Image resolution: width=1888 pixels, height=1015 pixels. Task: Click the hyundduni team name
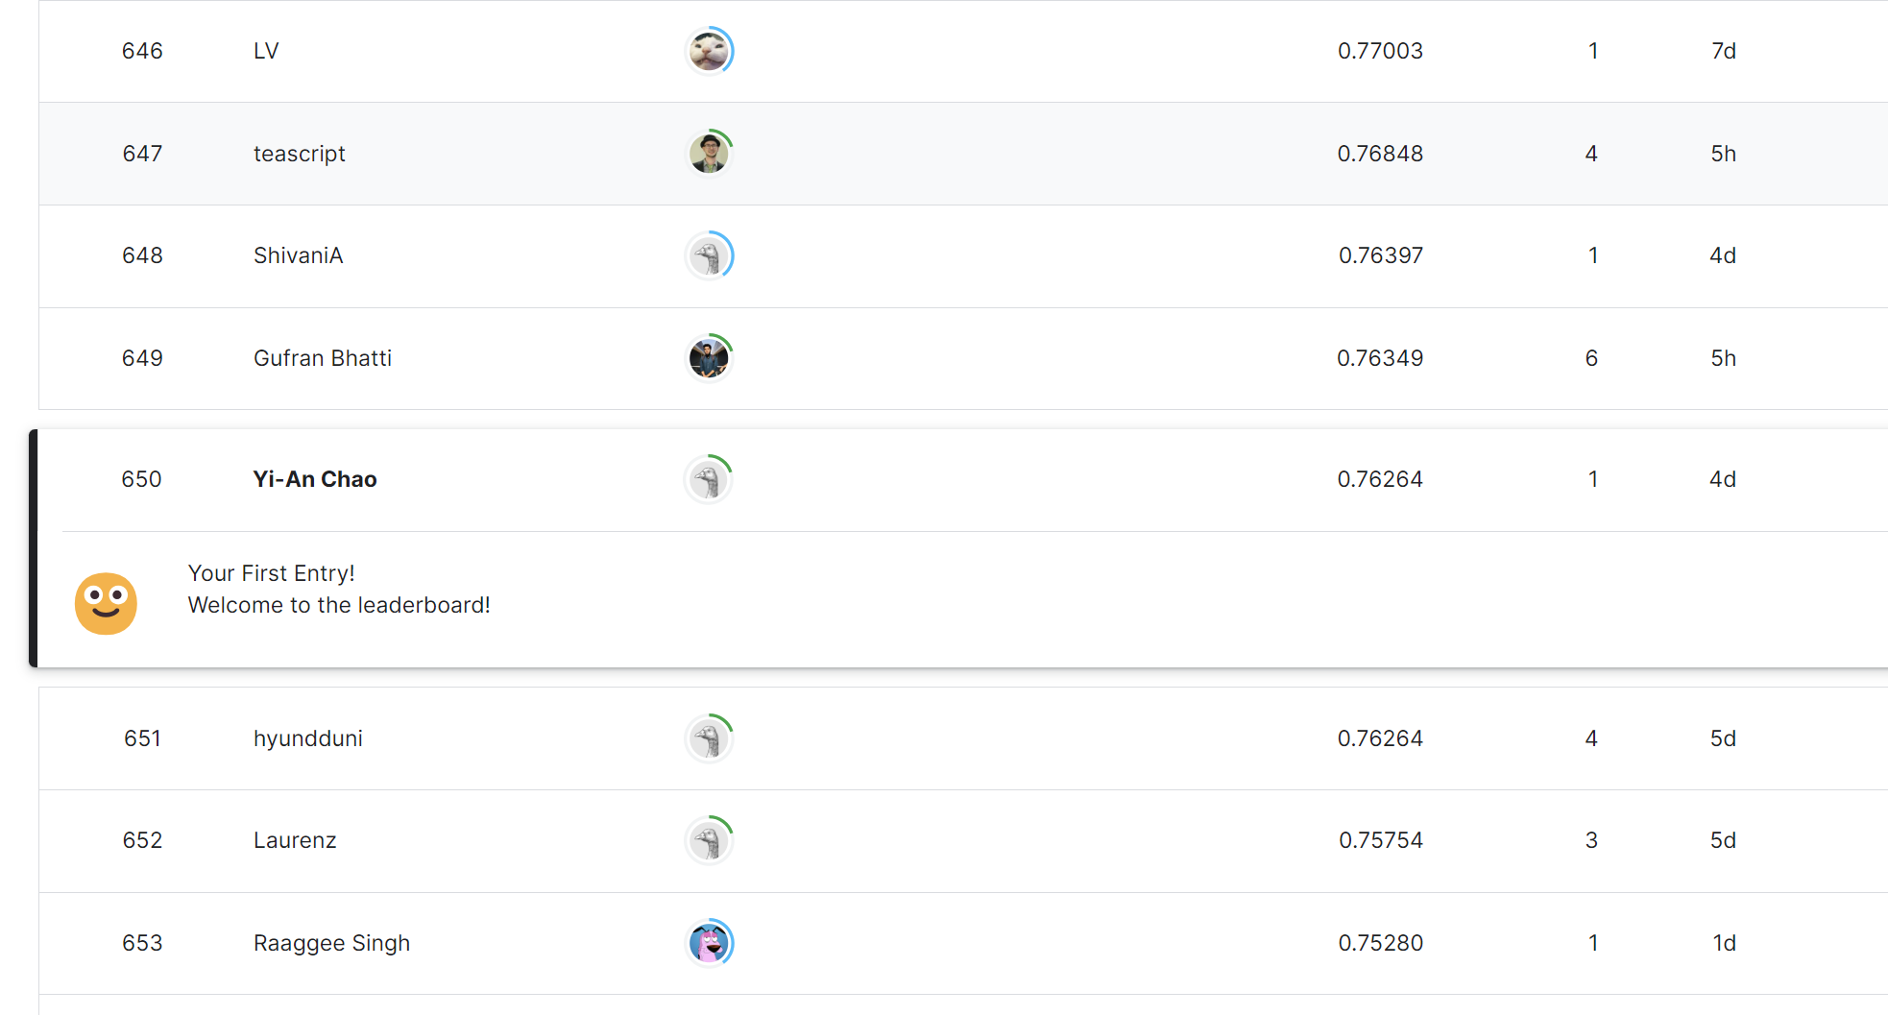307,738
